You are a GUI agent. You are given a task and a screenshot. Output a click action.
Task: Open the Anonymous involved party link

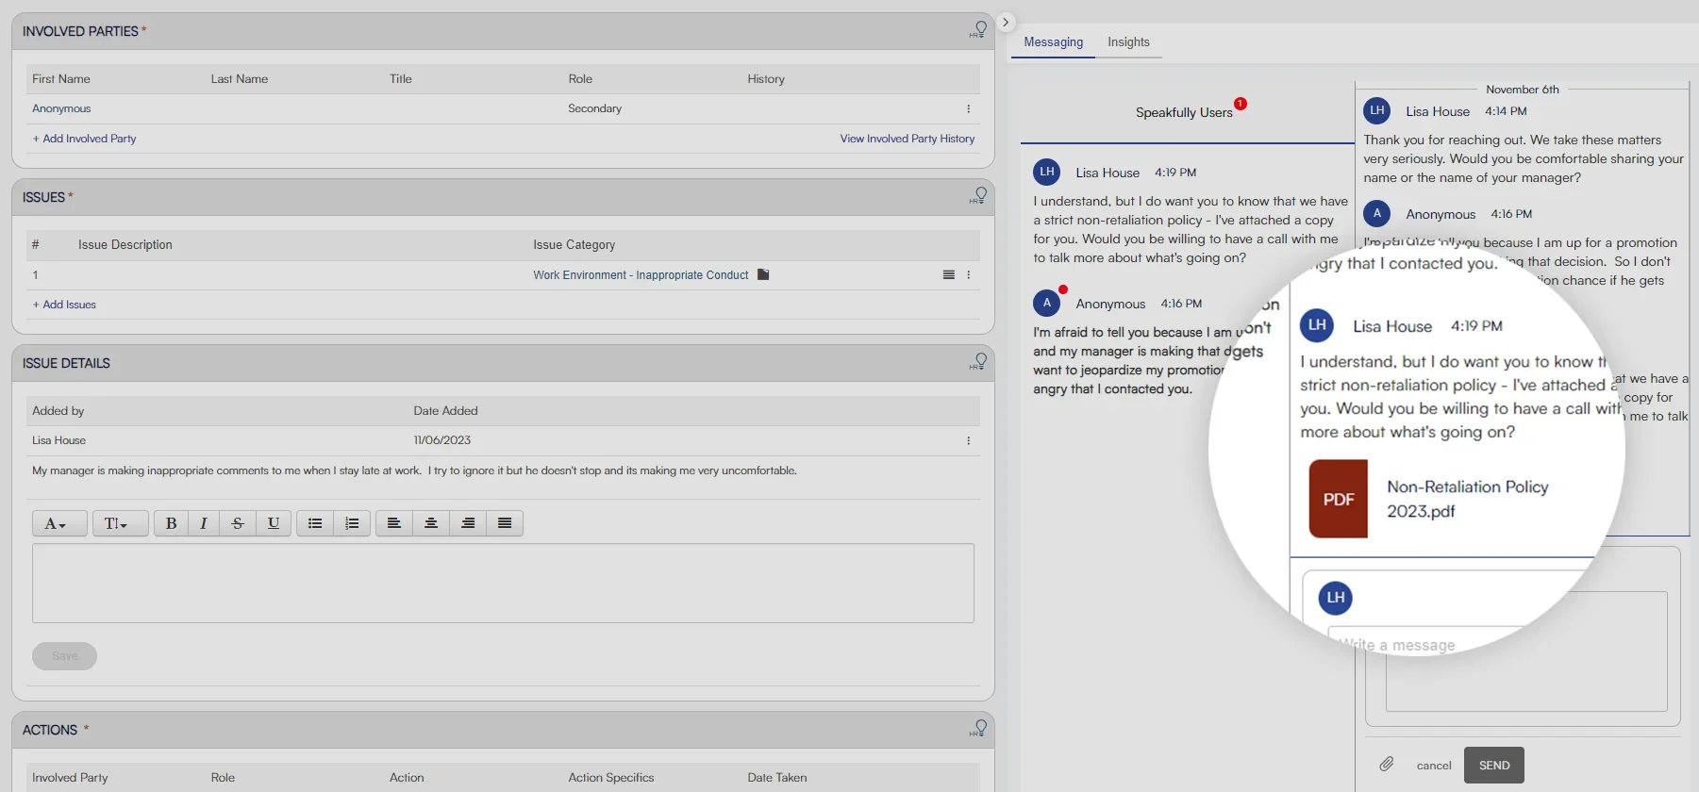(x=61, y=108)
